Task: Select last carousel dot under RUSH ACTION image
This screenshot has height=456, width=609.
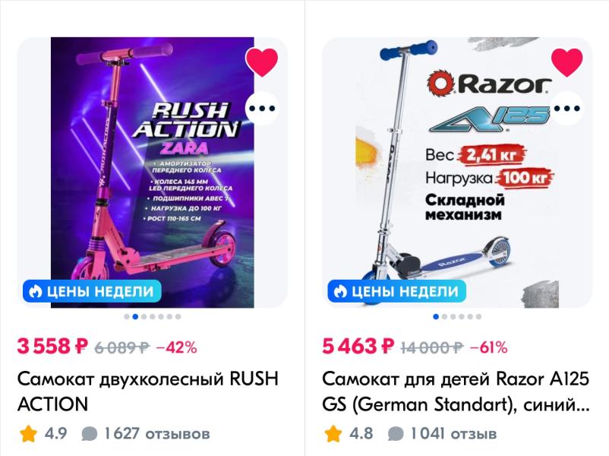Action: click(178, 316)
